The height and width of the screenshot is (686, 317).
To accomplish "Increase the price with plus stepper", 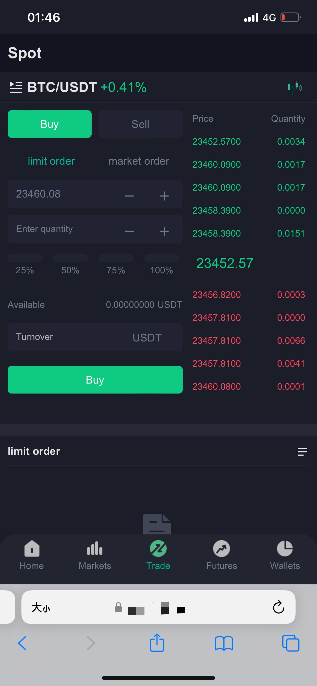I will click(164, 196).
